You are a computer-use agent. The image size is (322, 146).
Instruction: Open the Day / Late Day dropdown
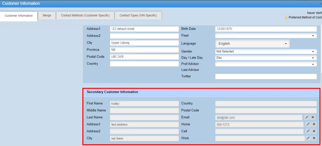pyautogui.click(x=266, y=58)
